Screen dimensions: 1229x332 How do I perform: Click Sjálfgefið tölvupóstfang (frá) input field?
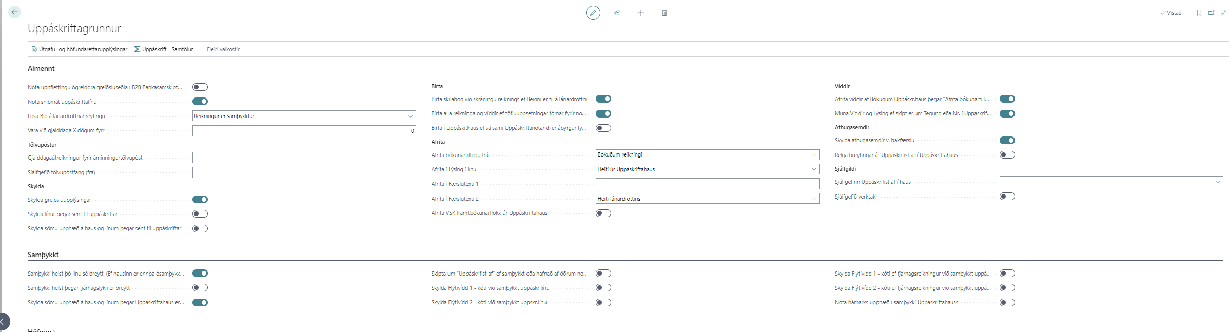[304, 172]
